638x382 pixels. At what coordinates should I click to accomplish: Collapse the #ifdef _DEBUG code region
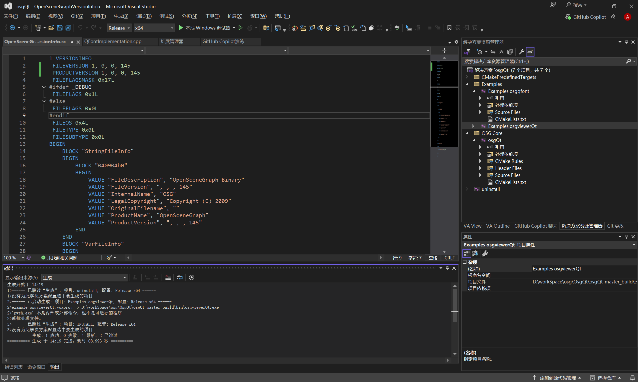coord(44,87)
